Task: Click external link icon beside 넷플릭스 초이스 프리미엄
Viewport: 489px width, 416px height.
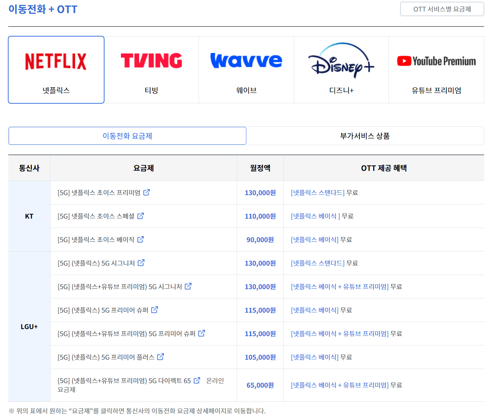Action: tap(147, 192)
